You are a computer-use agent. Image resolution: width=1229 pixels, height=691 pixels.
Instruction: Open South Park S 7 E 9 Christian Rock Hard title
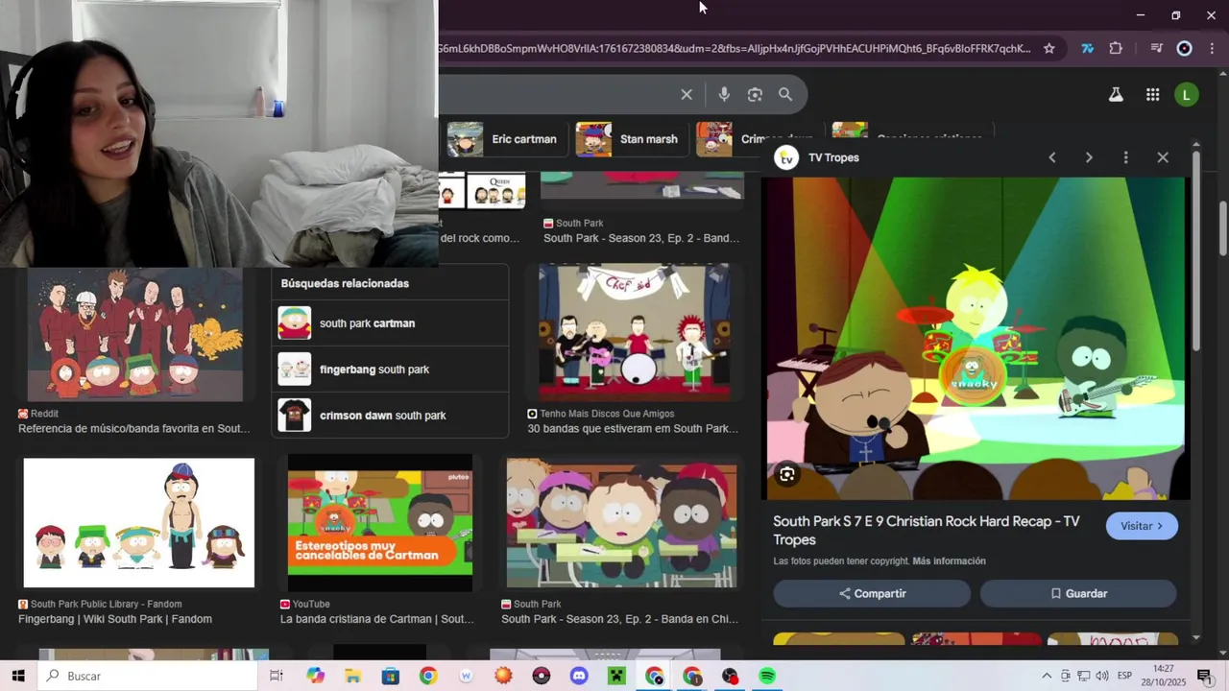(927, 530)
